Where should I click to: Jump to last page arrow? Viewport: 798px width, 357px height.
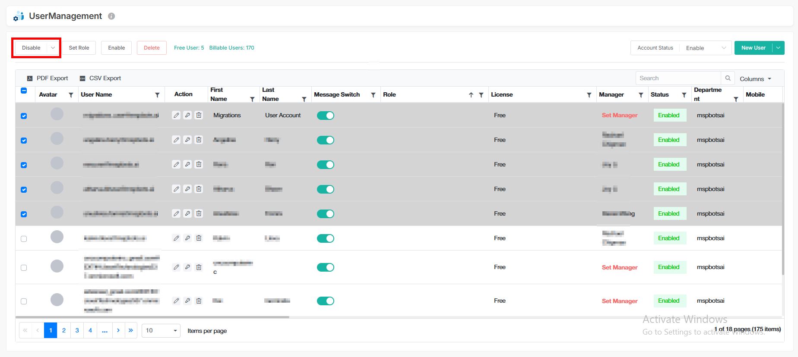pyautogui.click(x=131, y=330)
